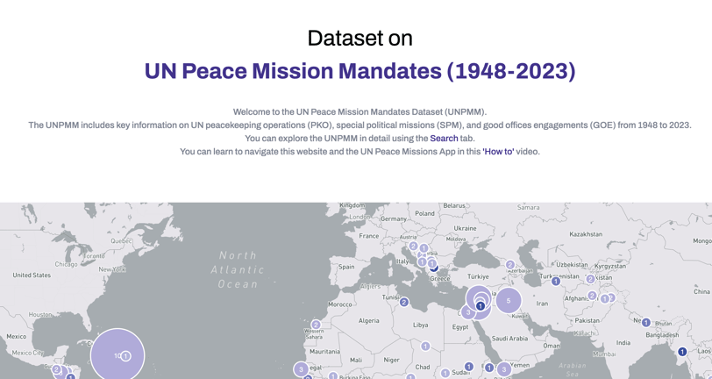This screenshot has height=379, width=712.
Task: Click the UN Peace Mission Mandates heading
Action: point(360,71)
